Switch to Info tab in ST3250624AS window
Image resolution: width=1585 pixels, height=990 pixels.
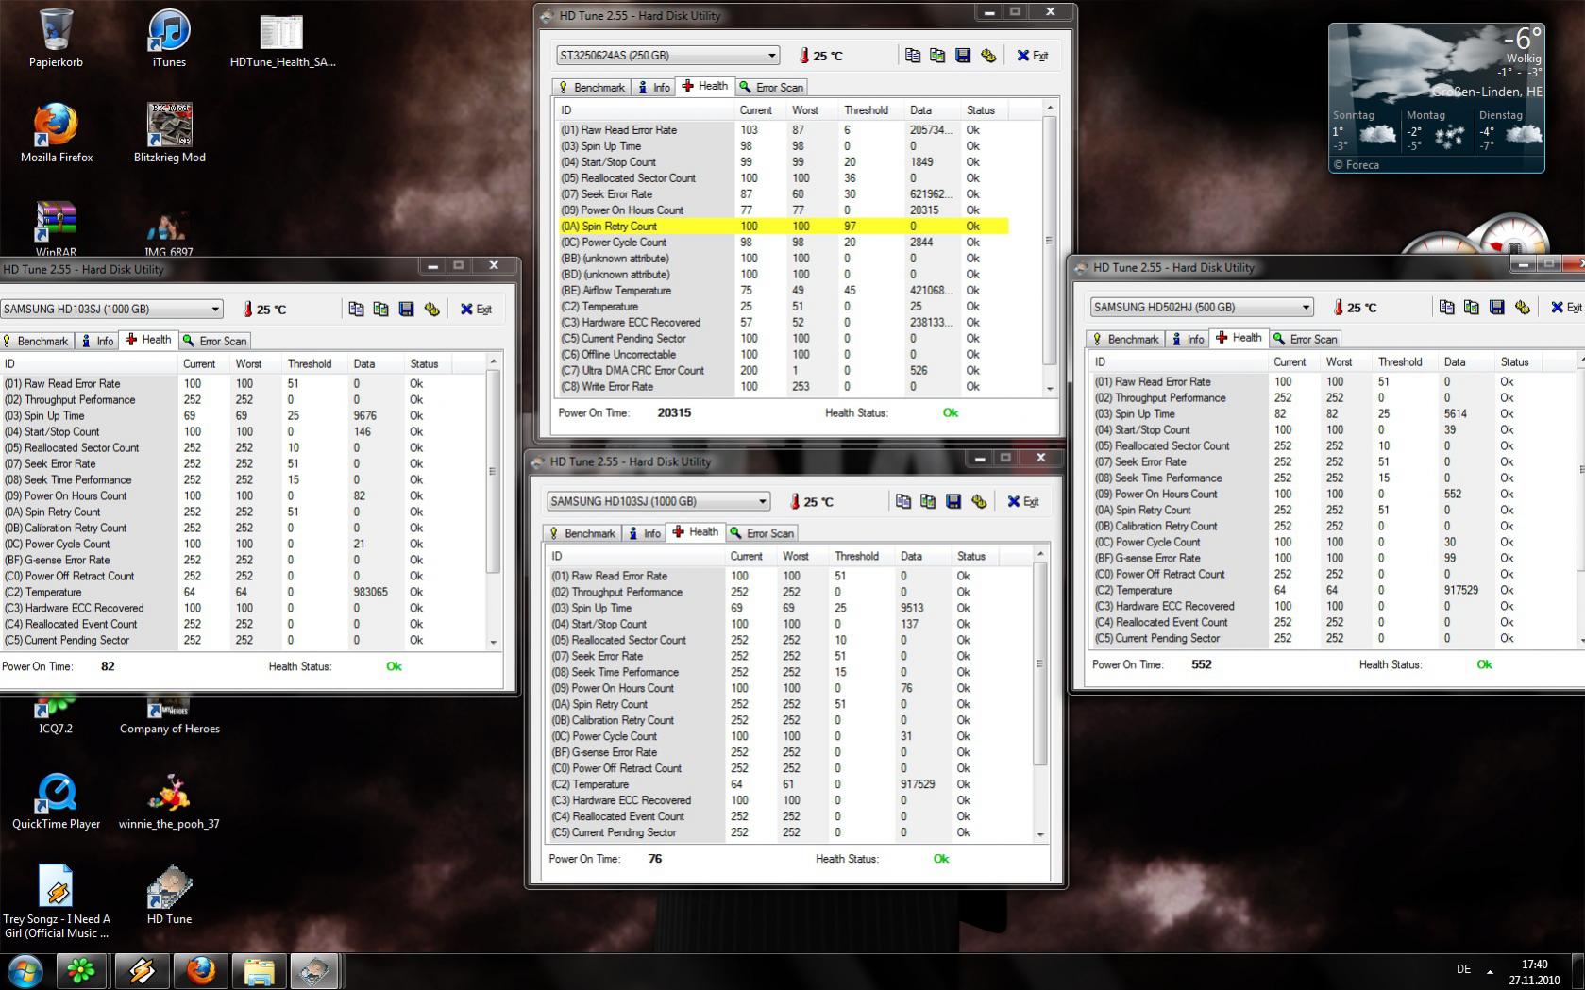coord(653,87)
